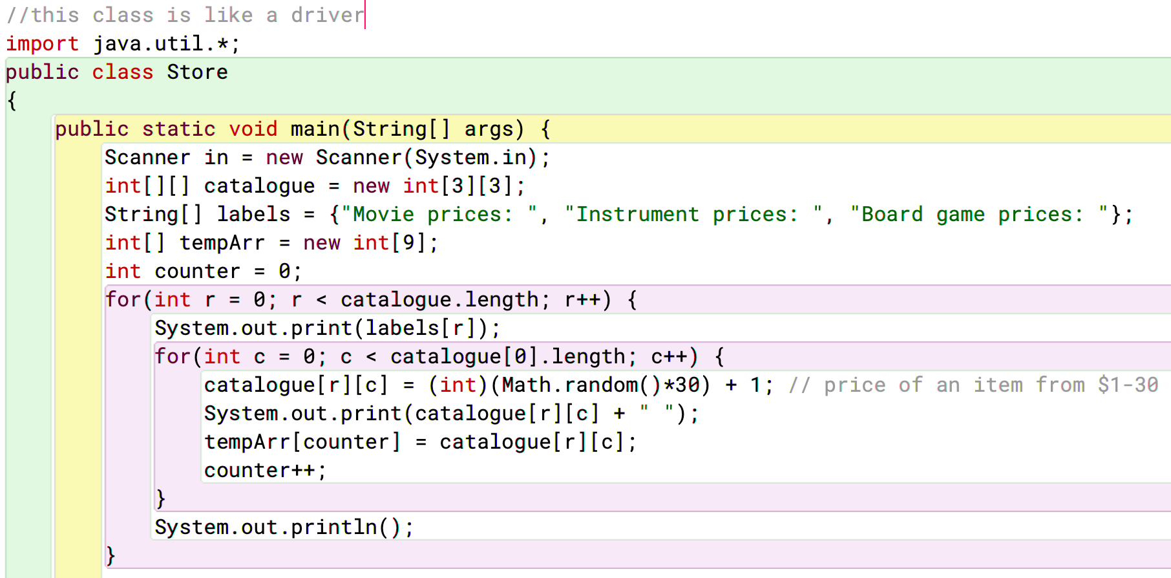Viewport: 1171px width, 578px height.
Task: Click at end of driver comment line
Action: (365, 15)
